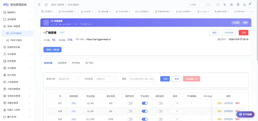258x121 pixels.
Task: Click the red 禁用 button
Action: pos(244,33)
